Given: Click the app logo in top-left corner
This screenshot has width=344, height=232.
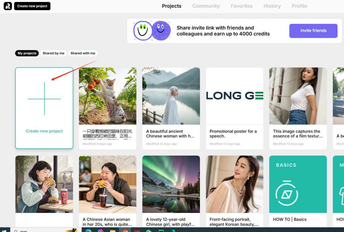Looking at the screenshot, I should tap(8, 6).
